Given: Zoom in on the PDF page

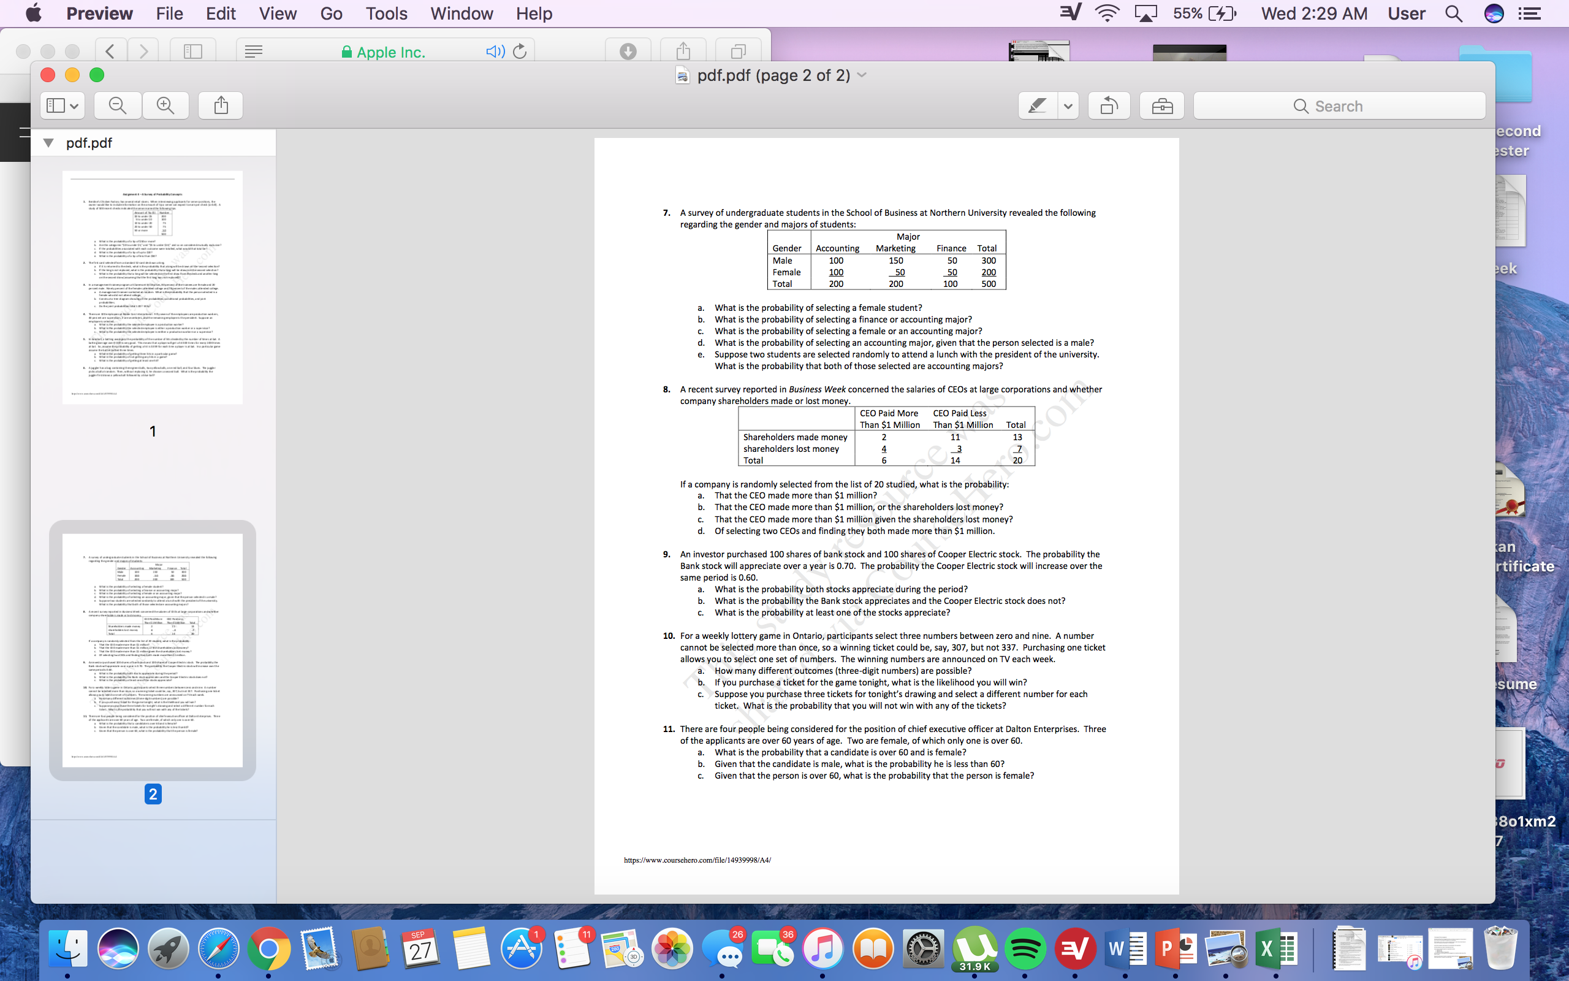Looking at the screenshot, I should pyautogui.click(x=165, y=105).
